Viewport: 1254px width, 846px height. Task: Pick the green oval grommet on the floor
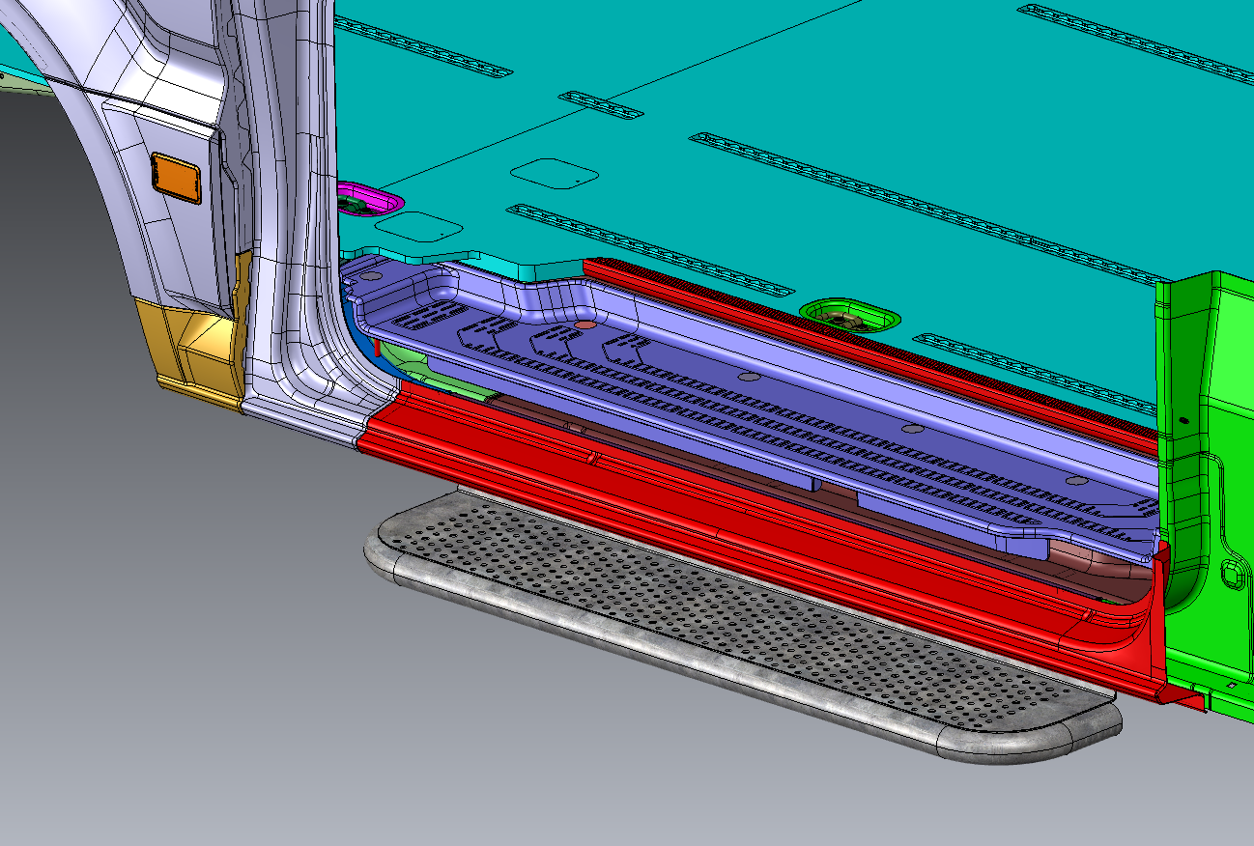pos(848,315)
